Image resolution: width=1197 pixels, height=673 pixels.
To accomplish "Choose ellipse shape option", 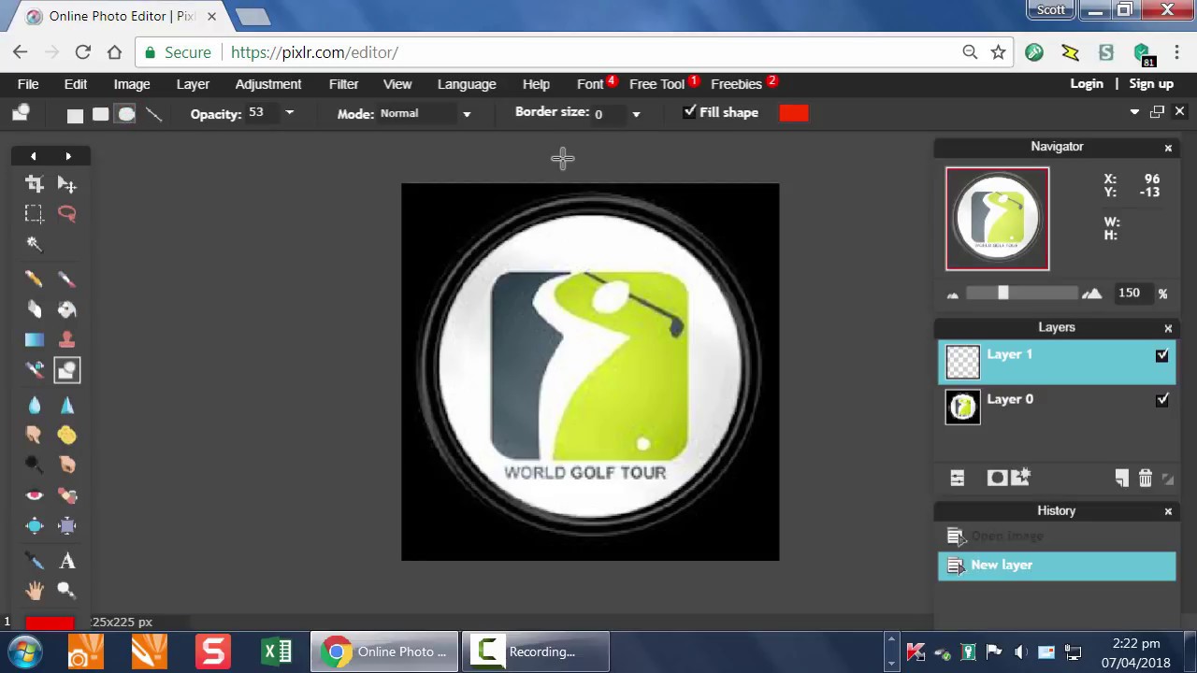I will 126,114.
